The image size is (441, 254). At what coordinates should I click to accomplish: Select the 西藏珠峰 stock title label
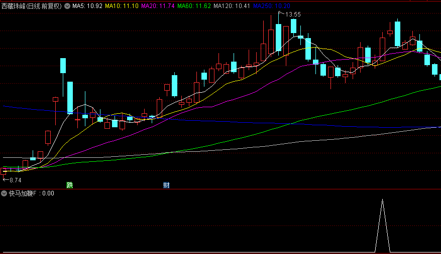[x=32, y=6]
